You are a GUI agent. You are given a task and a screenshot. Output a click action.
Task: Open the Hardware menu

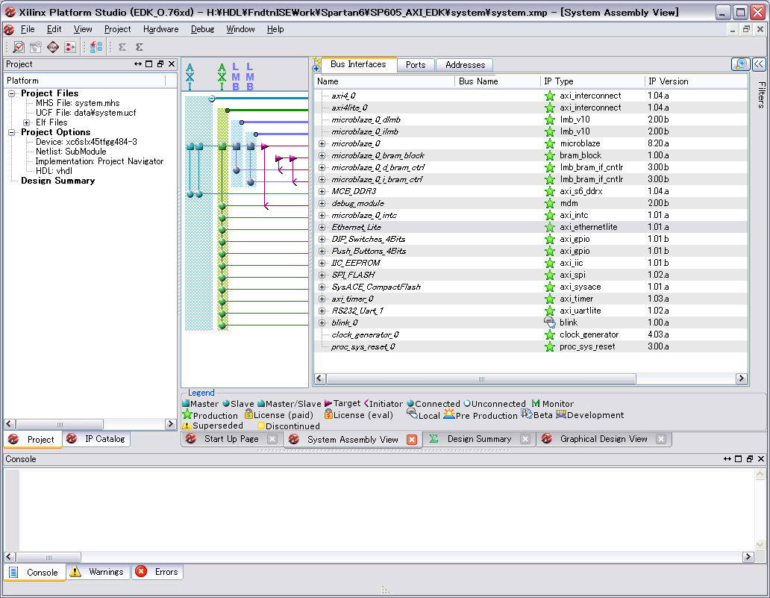pos(160,29)
